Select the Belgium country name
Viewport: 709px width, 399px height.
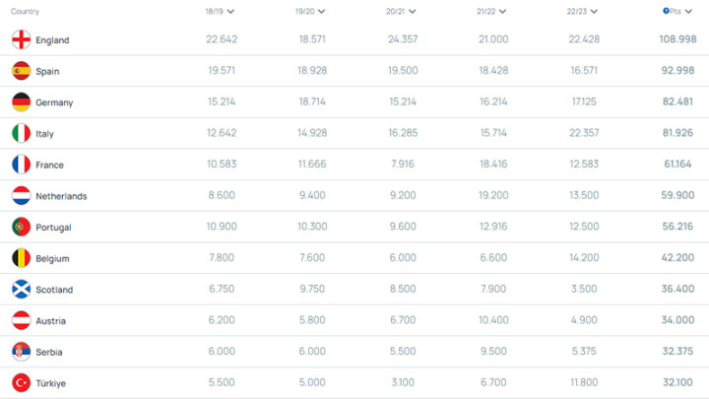52,259
